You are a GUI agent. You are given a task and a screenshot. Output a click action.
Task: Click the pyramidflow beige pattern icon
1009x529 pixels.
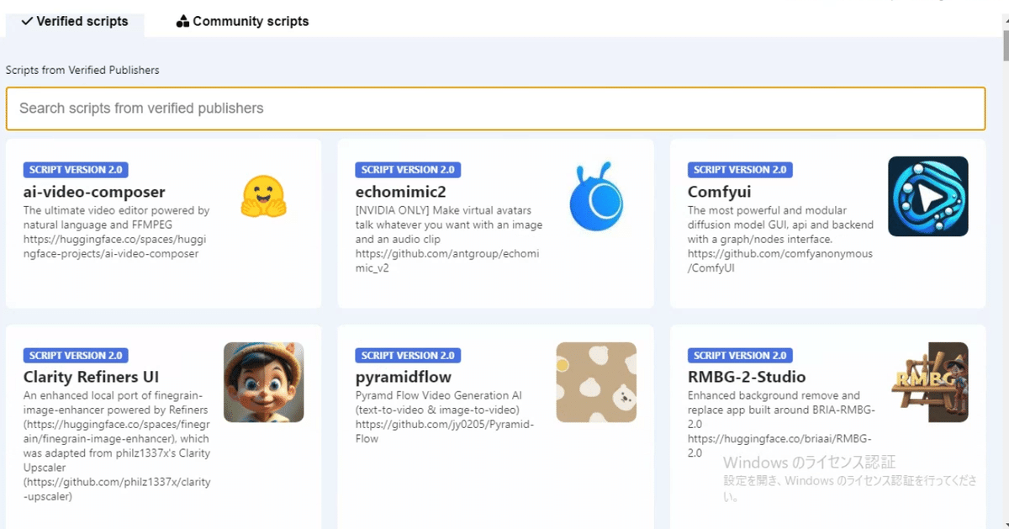596,383
